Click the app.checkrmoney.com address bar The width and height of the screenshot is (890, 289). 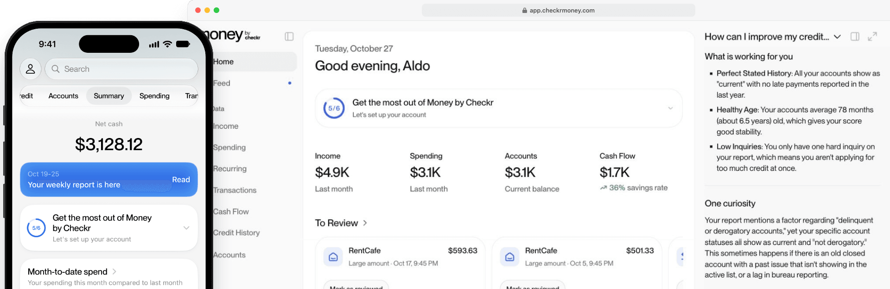pyautogui.click(x=558, y=10)
